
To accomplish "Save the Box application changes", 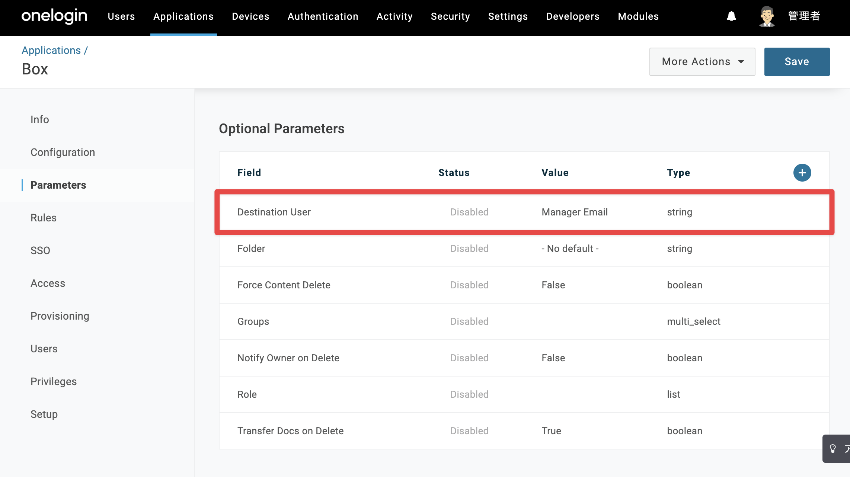I will click(797, 62).
